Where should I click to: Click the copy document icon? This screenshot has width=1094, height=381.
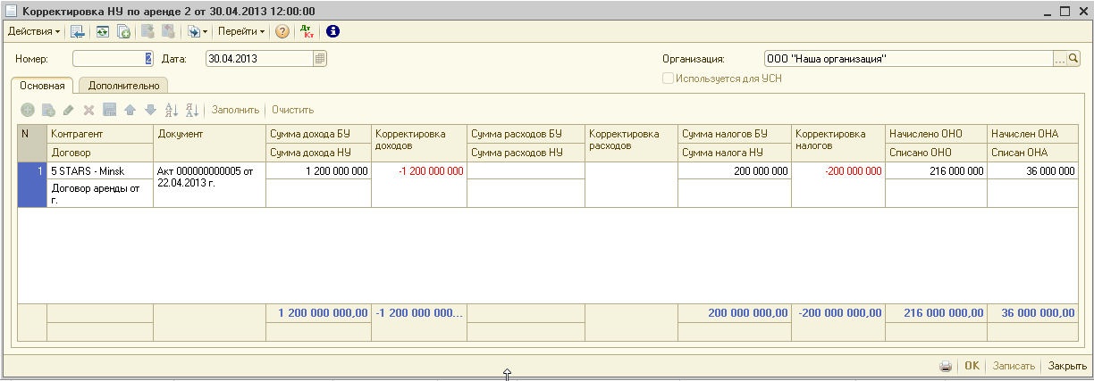(x=124, y=32)
